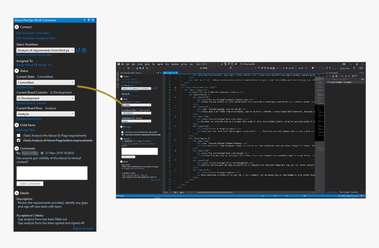Open File menu in Visual Studio window
This screenshot has width=379, height=248.
(123, 64)
